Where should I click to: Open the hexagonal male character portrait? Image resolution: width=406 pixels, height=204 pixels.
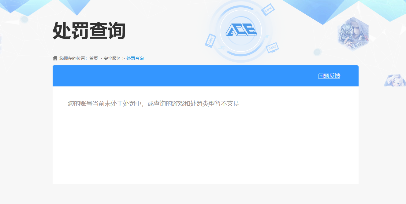click(353, 32)
